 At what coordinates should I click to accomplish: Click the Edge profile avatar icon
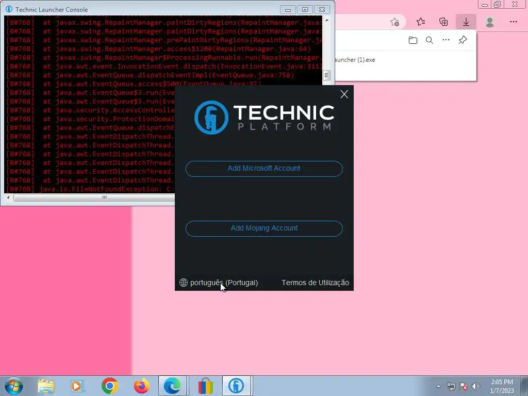coord(490,22)
